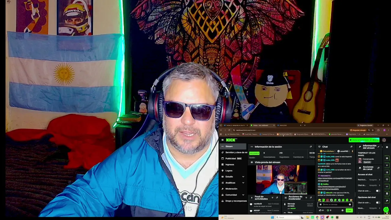Click Inicia la transmisión en directo
391x220 pixels.
[x=364, y=140]
